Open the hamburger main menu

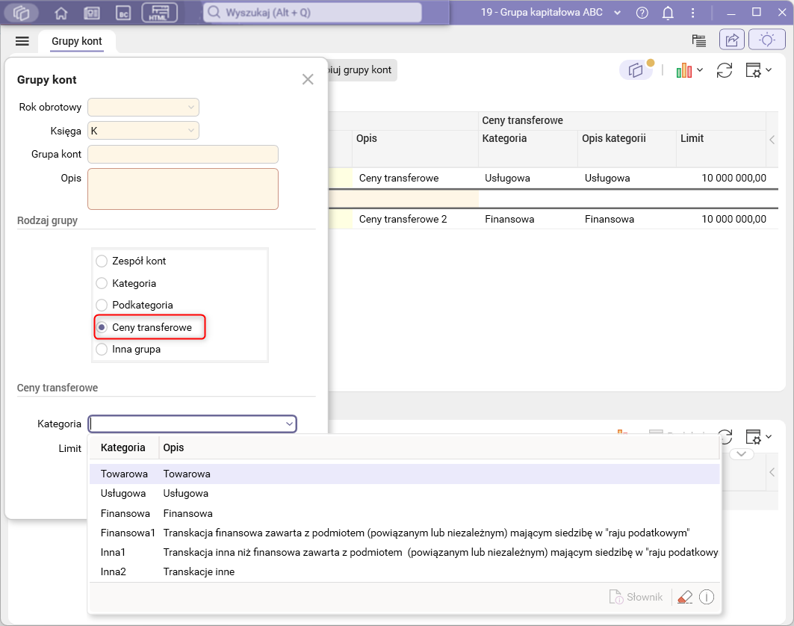point(22,41)
